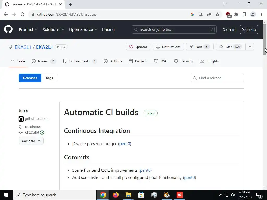Reload the page with refresh icon
Screen dimensions: 267x200
coord(22,15)
